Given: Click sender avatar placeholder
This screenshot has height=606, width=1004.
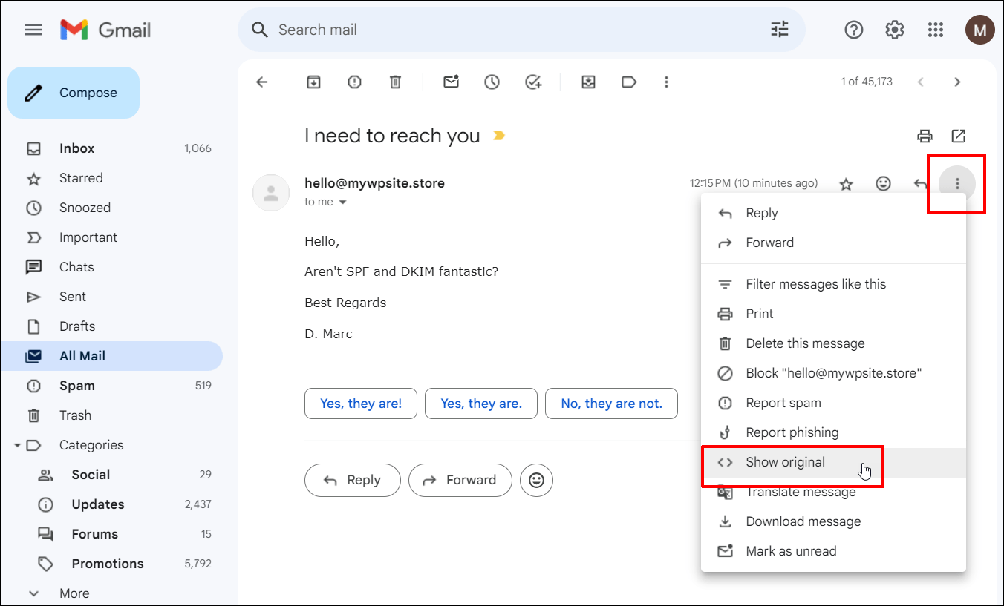Looking at the screenshot, I should 271,193.
